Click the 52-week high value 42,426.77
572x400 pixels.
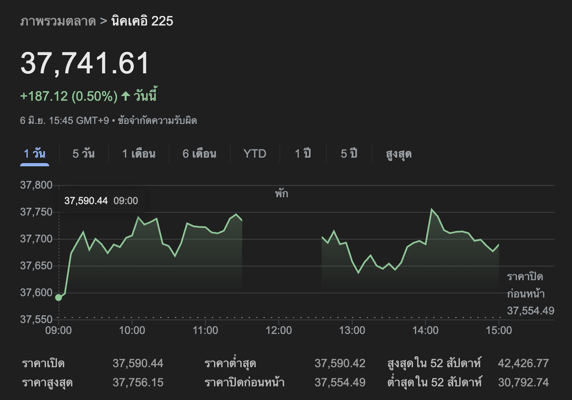coord(524,364)
